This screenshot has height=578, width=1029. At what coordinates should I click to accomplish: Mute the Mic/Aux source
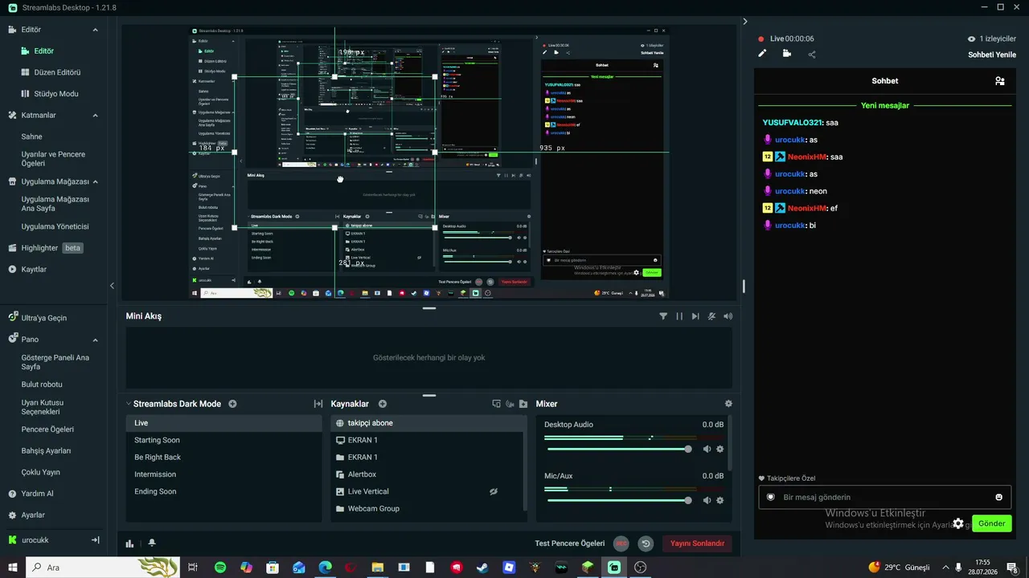point(707,500)
